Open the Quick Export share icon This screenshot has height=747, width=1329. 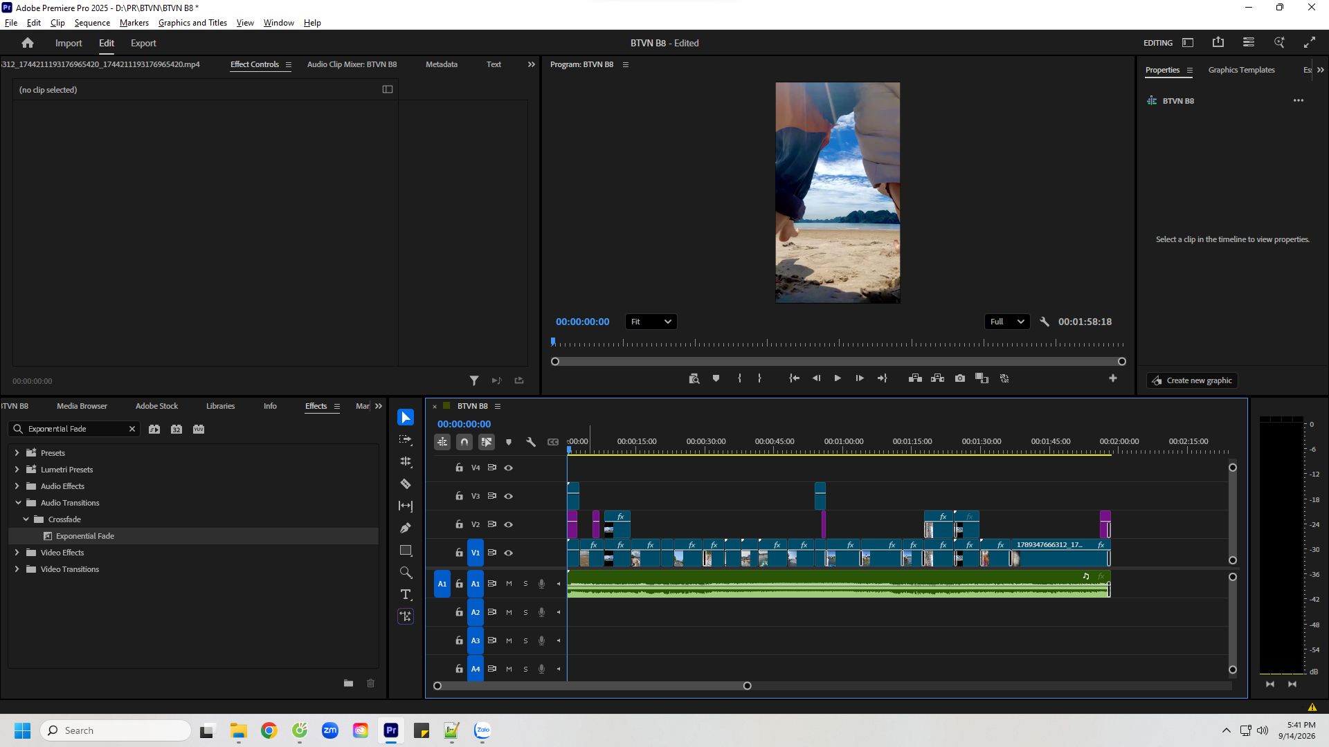click(x=1218, y=43)
